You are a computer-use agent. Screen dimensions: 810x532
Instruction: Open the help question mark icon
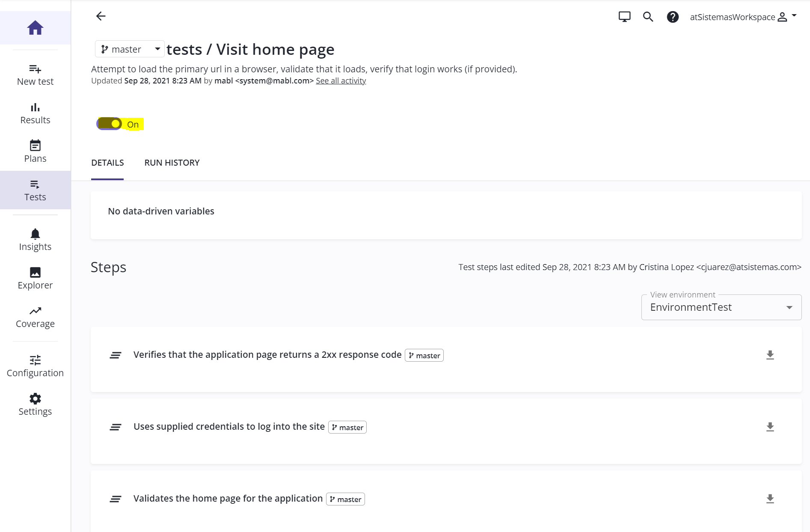tap(673, 17)
